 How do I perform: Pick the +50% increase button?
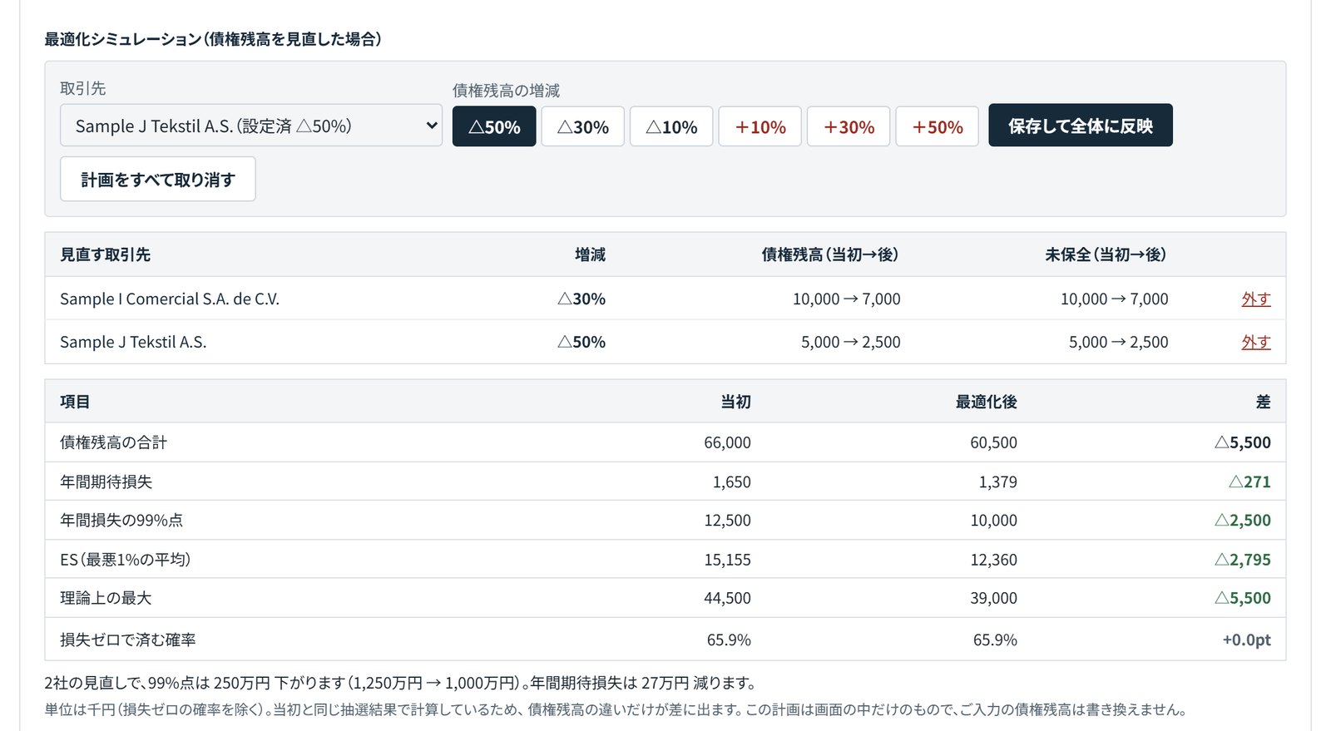[937, 126]
